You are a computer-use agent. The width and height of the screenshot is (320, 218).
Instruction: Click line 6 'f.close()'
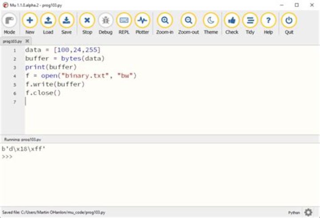point(43,93)
